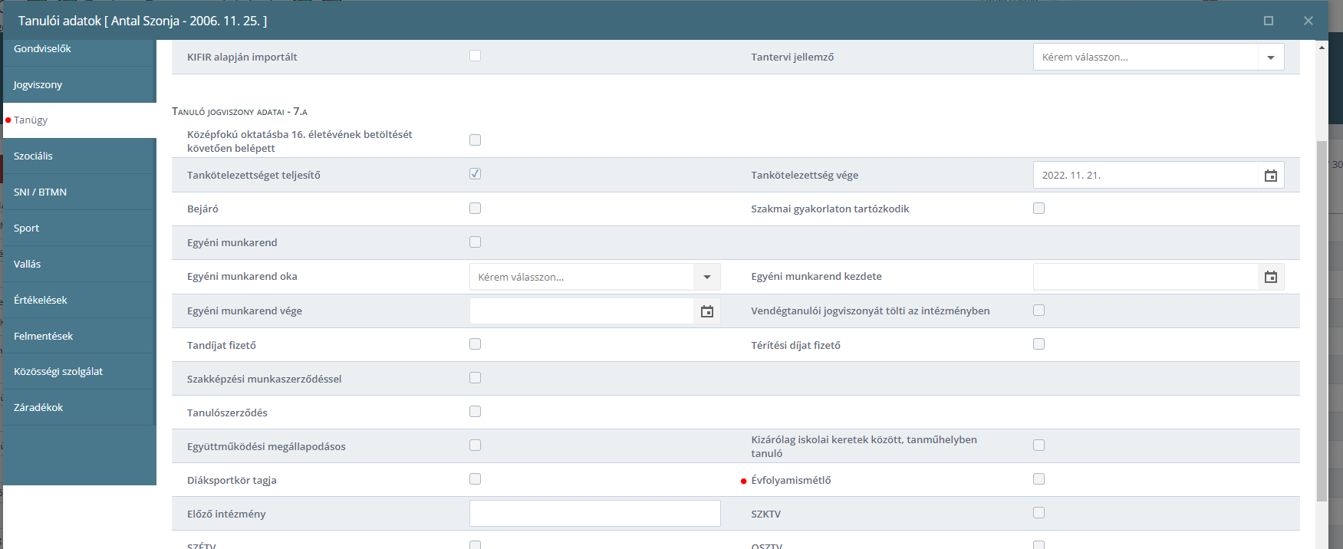Mark student as Évfolyamismétlő
The image size is (1343, 549).
pyautogui.click(x=1039, y=479)
